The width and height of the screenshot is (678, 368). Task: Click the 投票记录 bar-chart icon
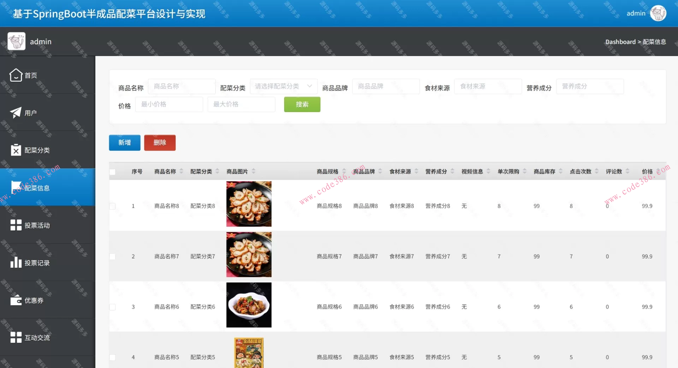coord(16,262)
